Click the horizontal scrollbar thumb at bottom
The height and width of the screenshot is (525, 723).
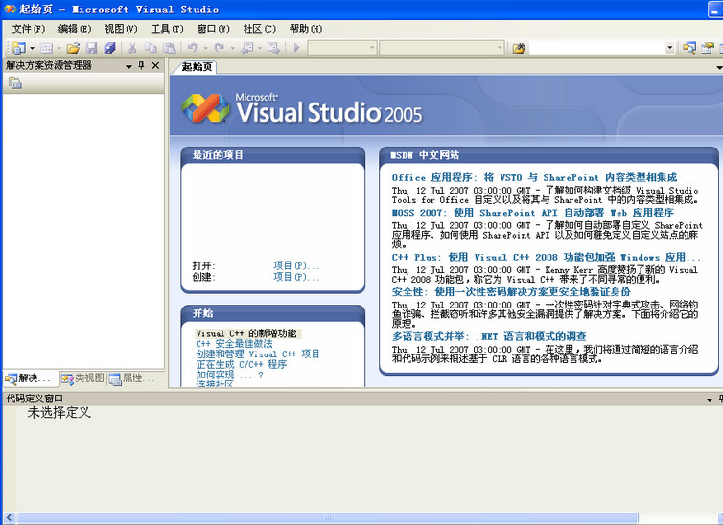327,518
